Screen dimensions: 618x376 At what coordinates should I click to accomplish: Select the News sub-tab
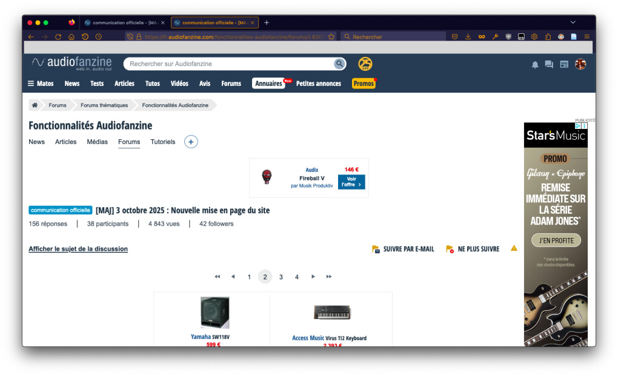pos(36,142)
